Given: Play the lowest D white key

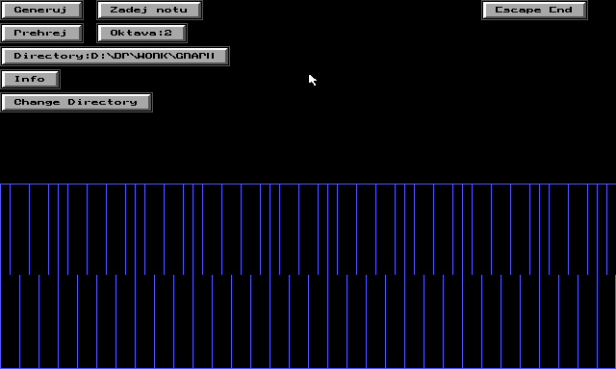Looking at the screenshot, I should pos(29,322).
